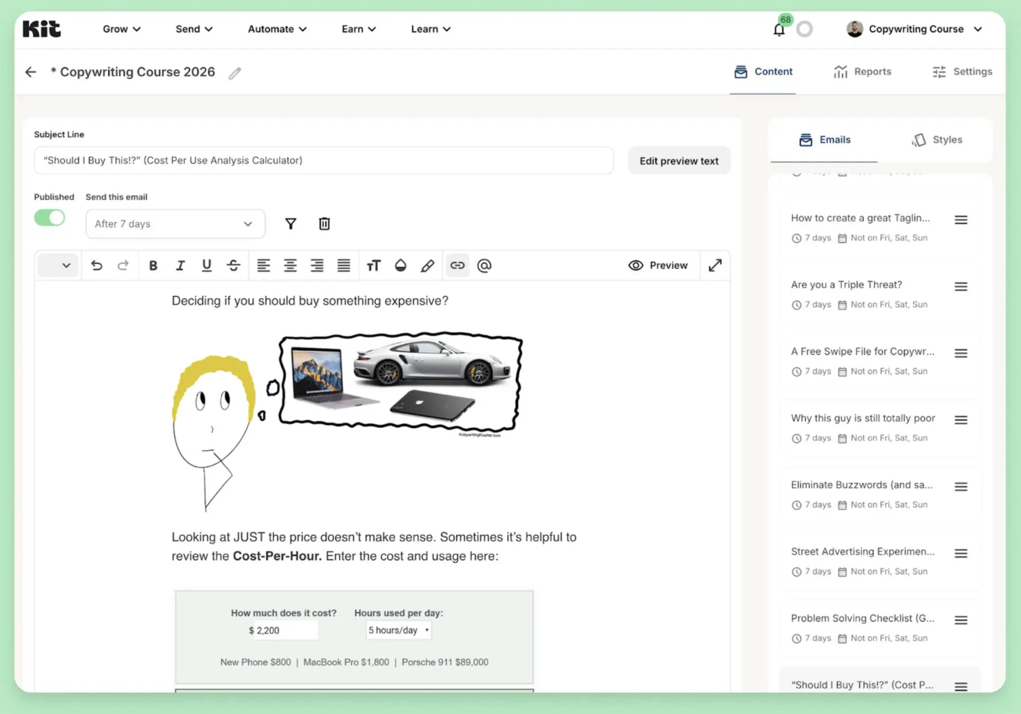Screen dimensions: 1021x714
Task: Expand editor with fullscreen arrow icon
Action: 714,265
